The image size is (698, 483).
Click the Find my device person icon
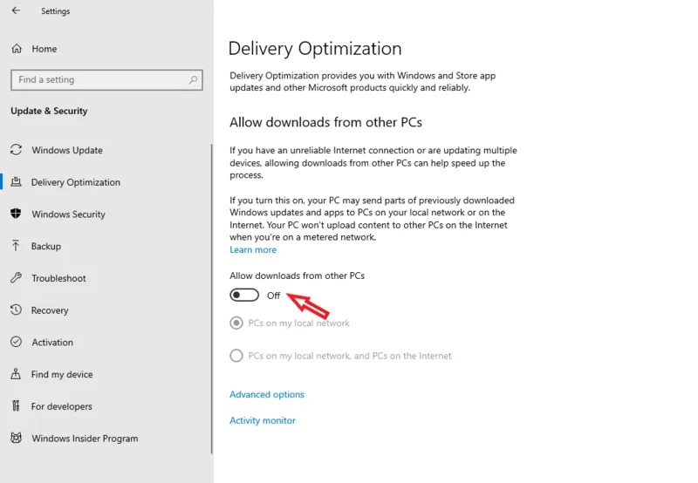(x=16, y=374)
